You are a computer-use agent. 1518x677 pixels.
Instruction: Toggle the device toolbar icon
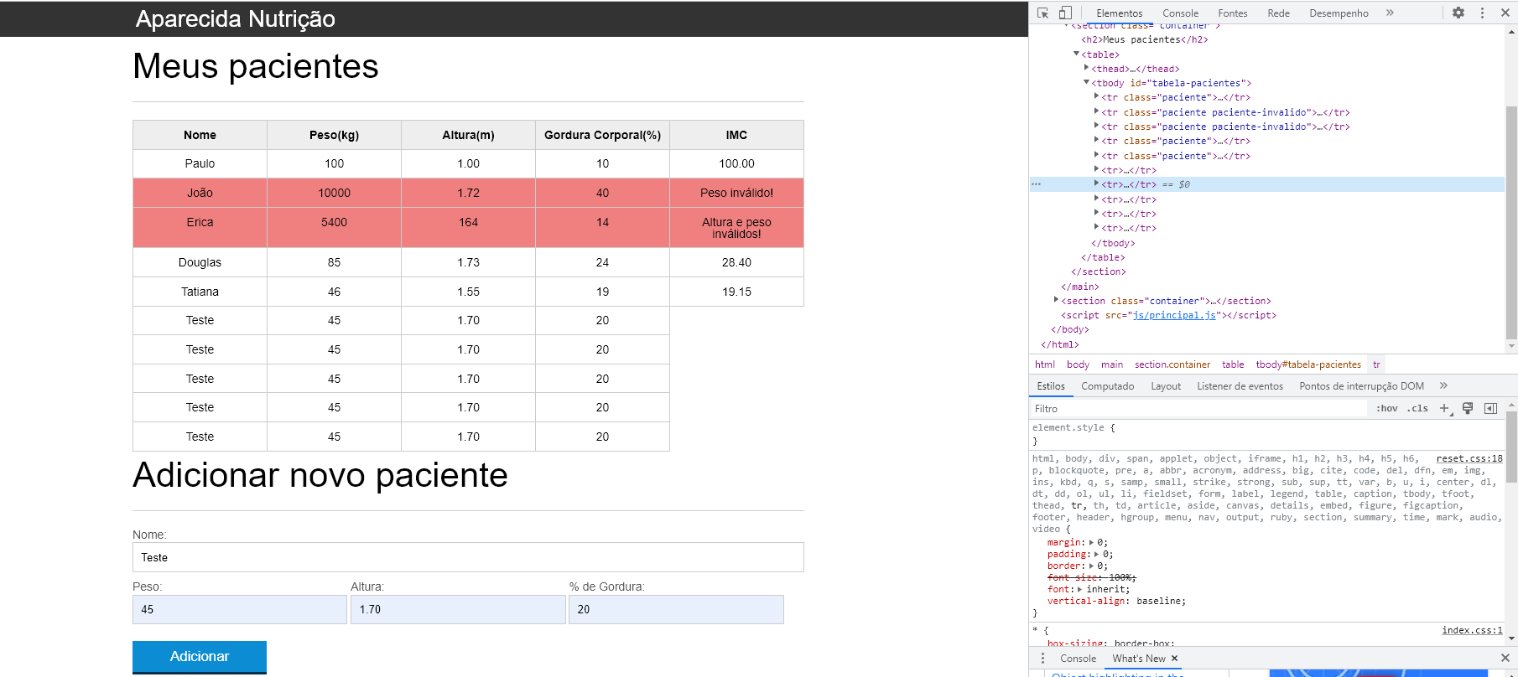click(1065, 13)
